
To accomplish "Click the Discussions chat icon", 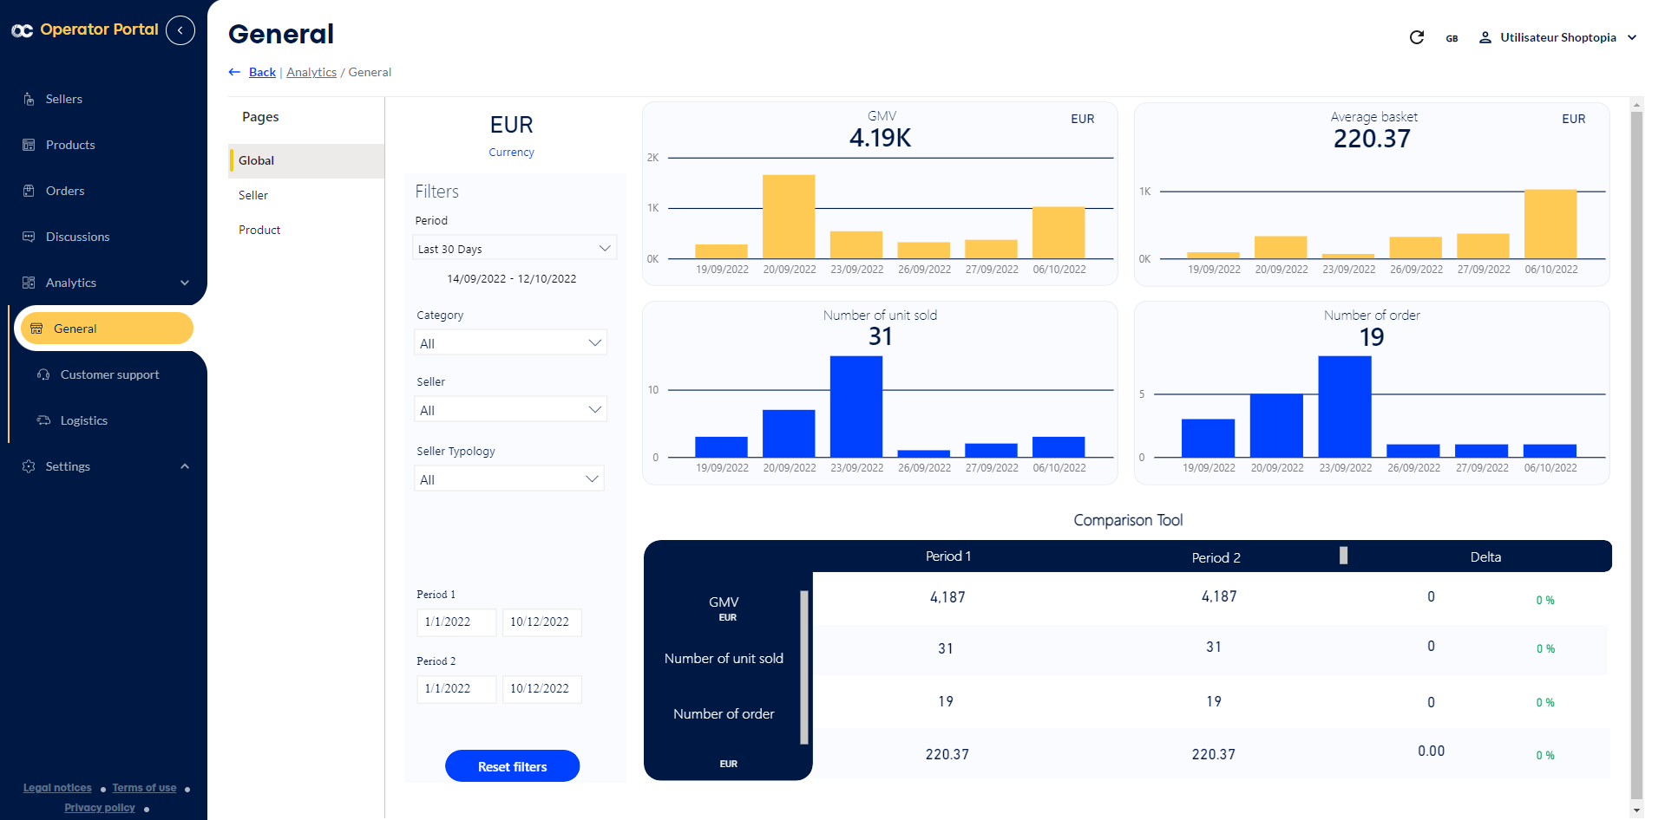I will click(29, 236).
